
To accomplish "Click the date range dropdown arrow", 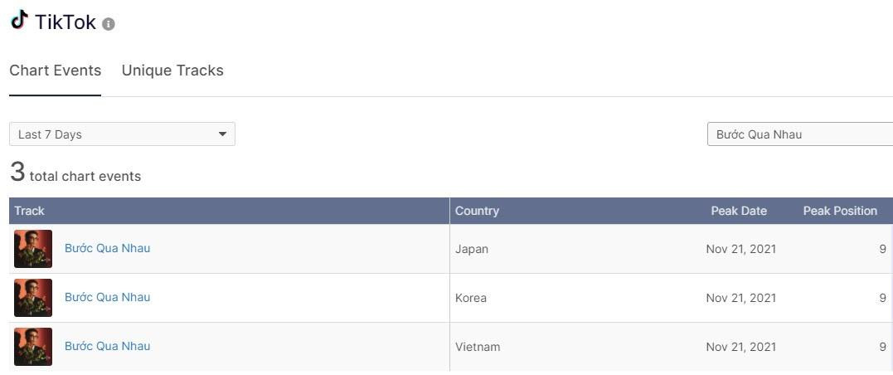I will [222, 134].
